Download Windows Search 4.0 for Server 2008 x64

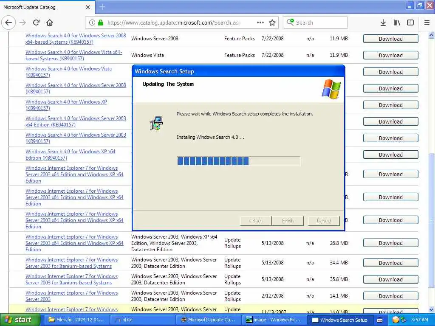point(391,39)
